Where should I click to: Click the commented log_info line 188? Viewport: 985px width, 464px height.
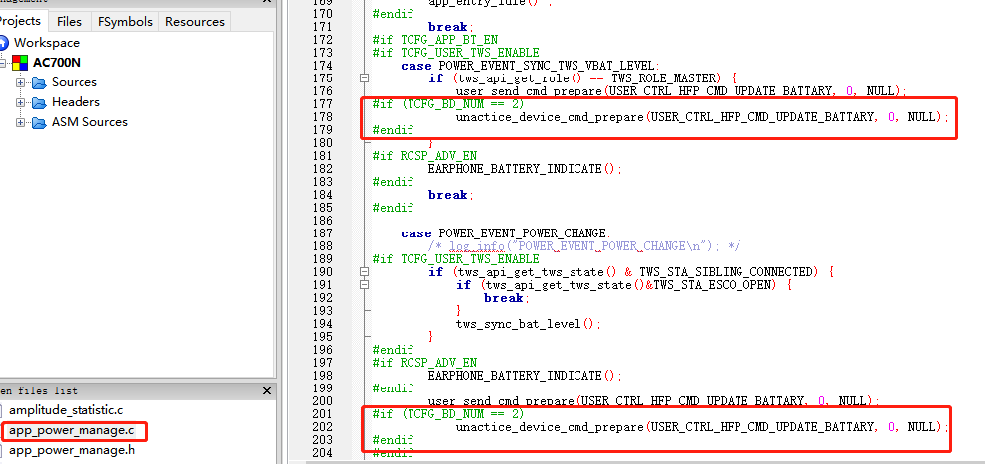(x=586, y=246)
